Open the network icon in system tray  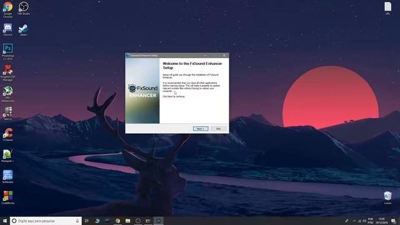[x=359, y=221]
